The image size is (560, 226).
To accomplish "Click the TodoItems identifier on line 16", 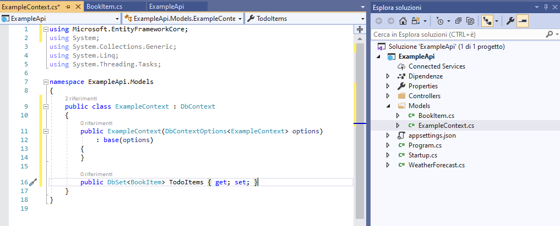I will [x=186, y=182].
